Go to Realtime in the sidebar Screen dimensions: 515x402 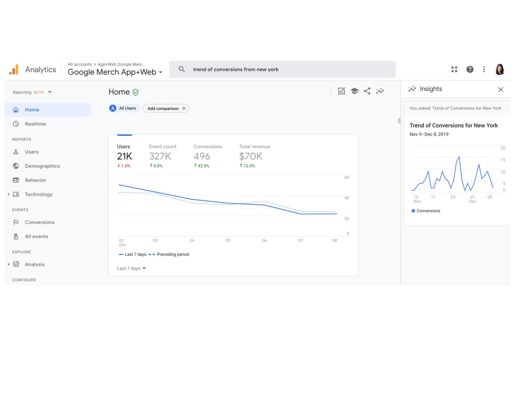click(x=35, y=124)
